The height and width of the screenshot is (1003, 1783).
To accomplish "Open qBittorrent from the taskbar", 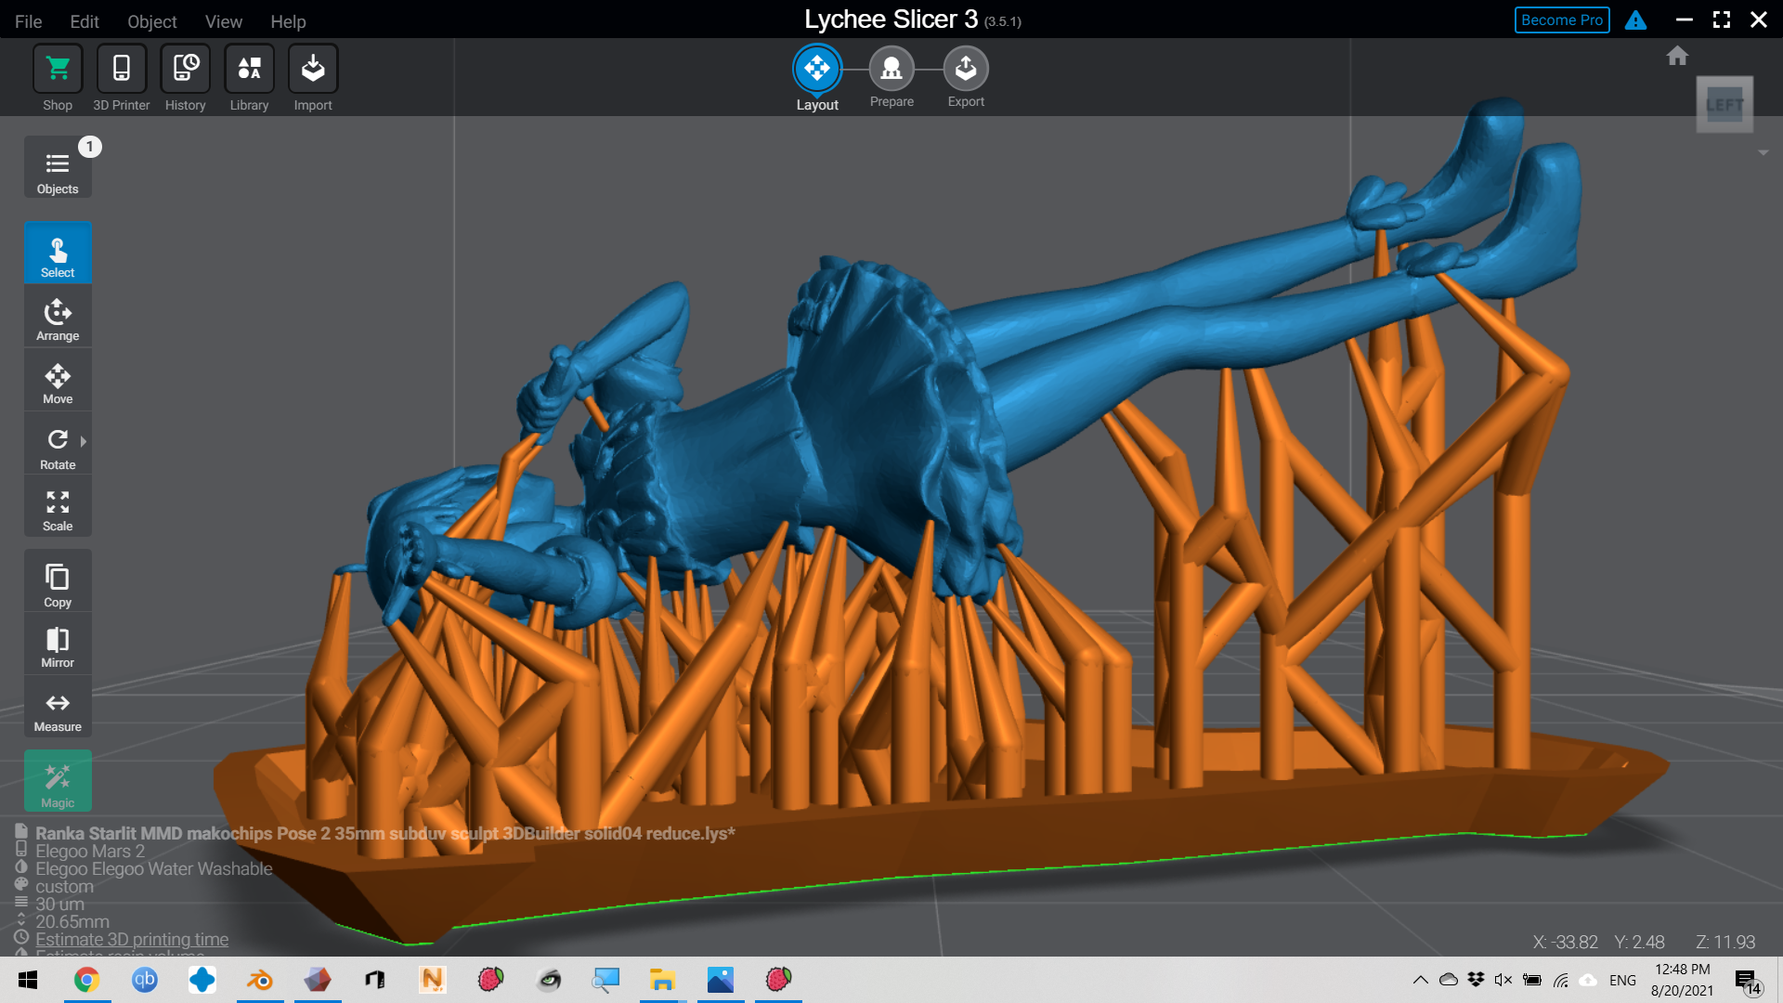I will tap(145, 980).
